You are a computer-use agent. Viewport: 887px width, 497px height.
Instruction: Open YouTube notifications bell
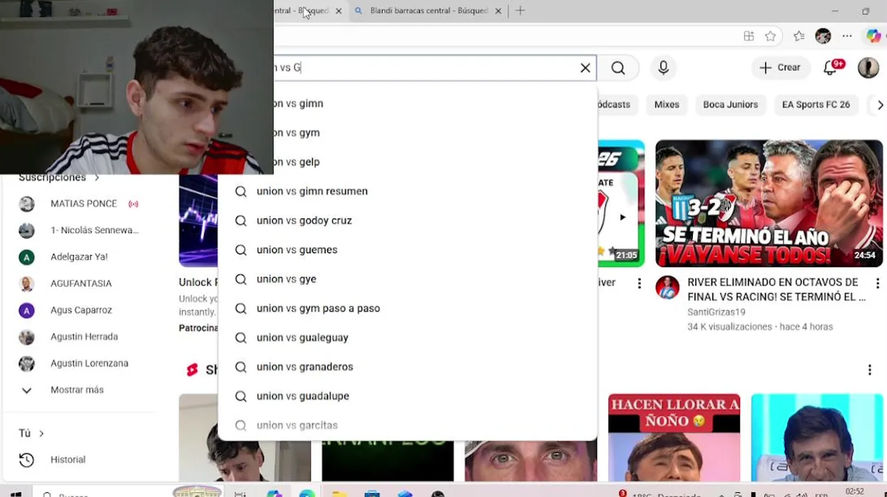point(831,68)
